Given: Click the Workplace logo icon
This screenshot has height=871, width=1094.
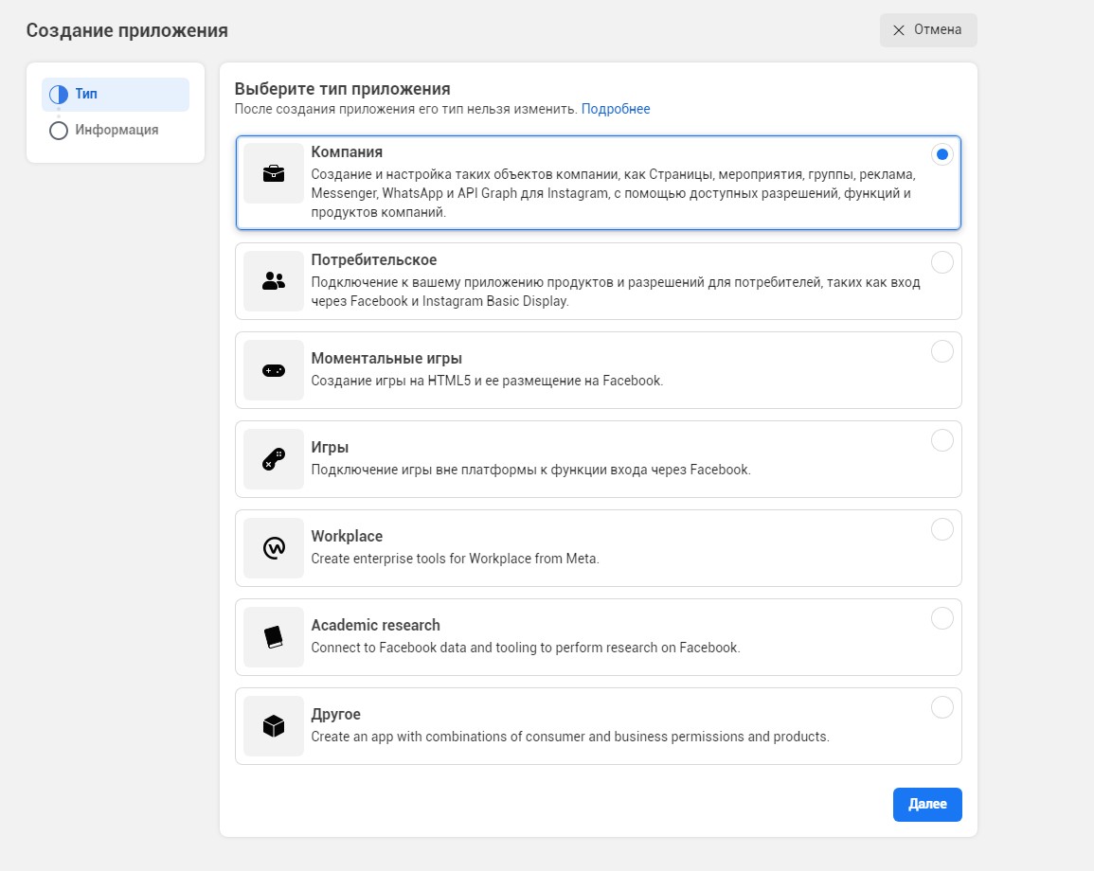Looking at the screenshot, I should (x=274, y=548).
